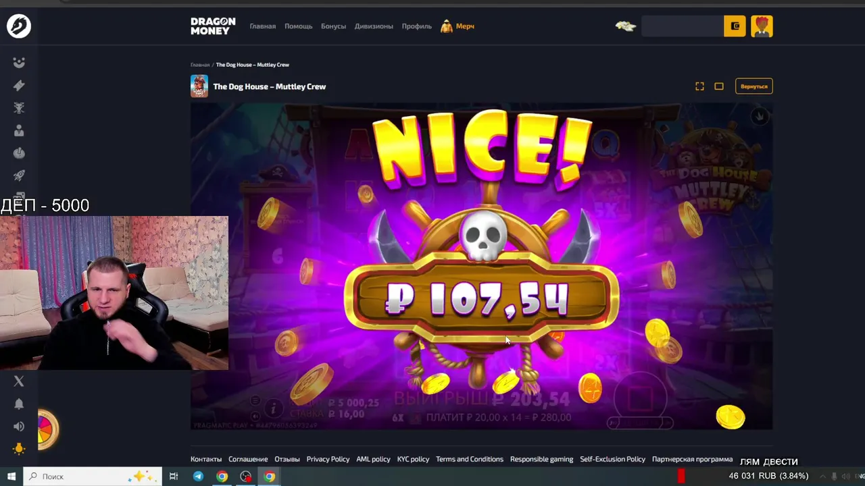Click the Dragon Money dragon logo in sidebar
This screenshot has width=865, height=486.
19,26
